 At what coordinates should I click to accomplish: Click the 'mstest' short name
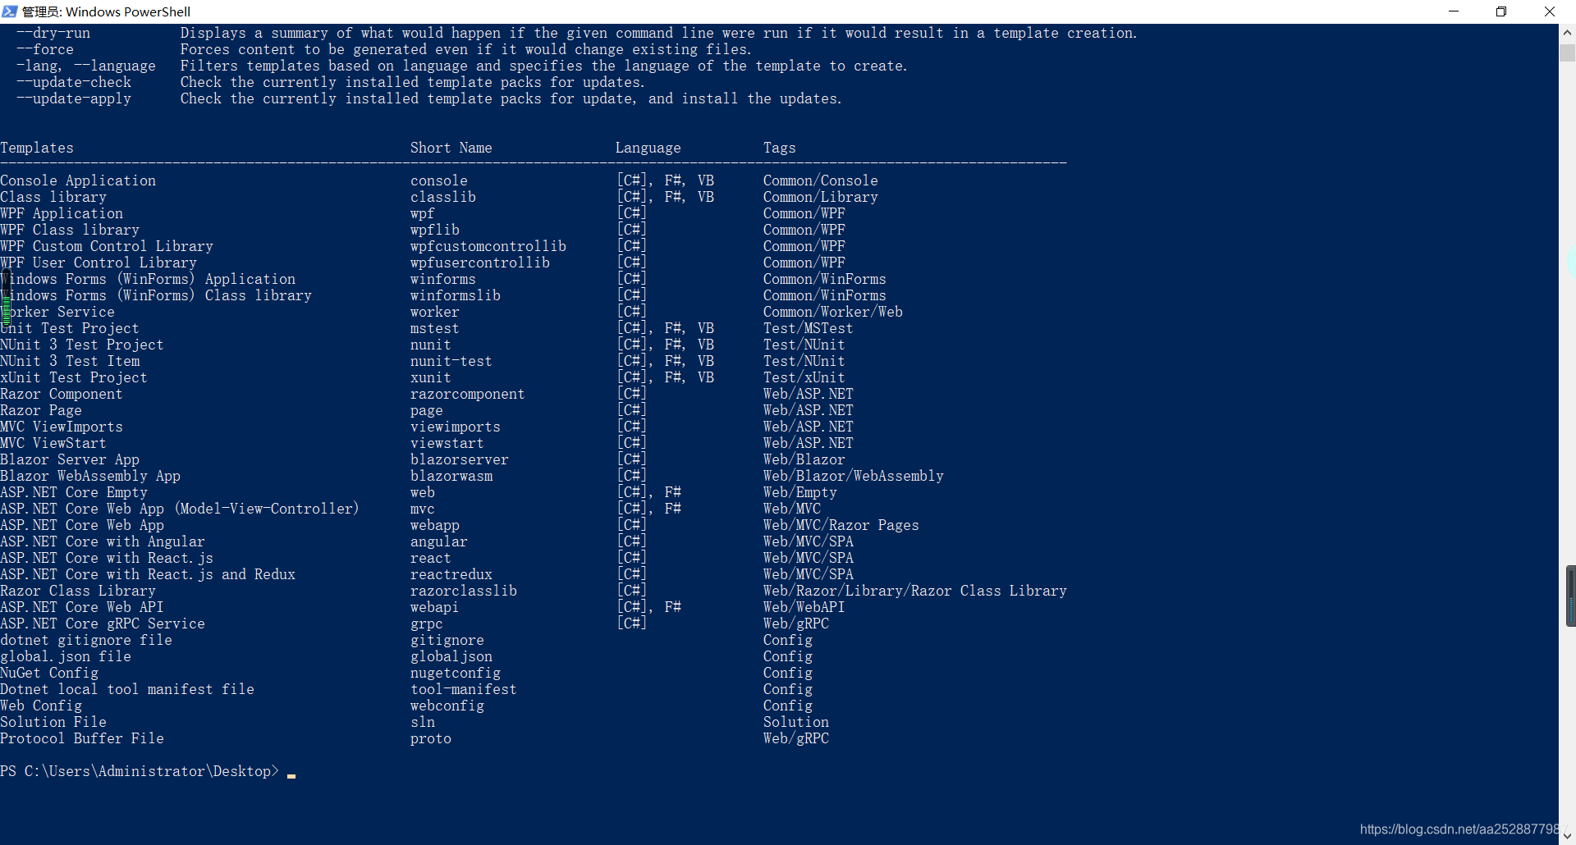click(x=435, y=328)
